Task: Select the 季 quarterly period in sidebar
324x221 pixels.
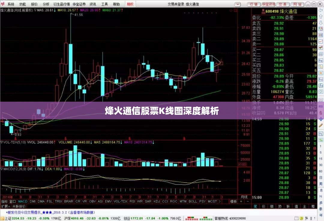Action: tap(321, 209)
